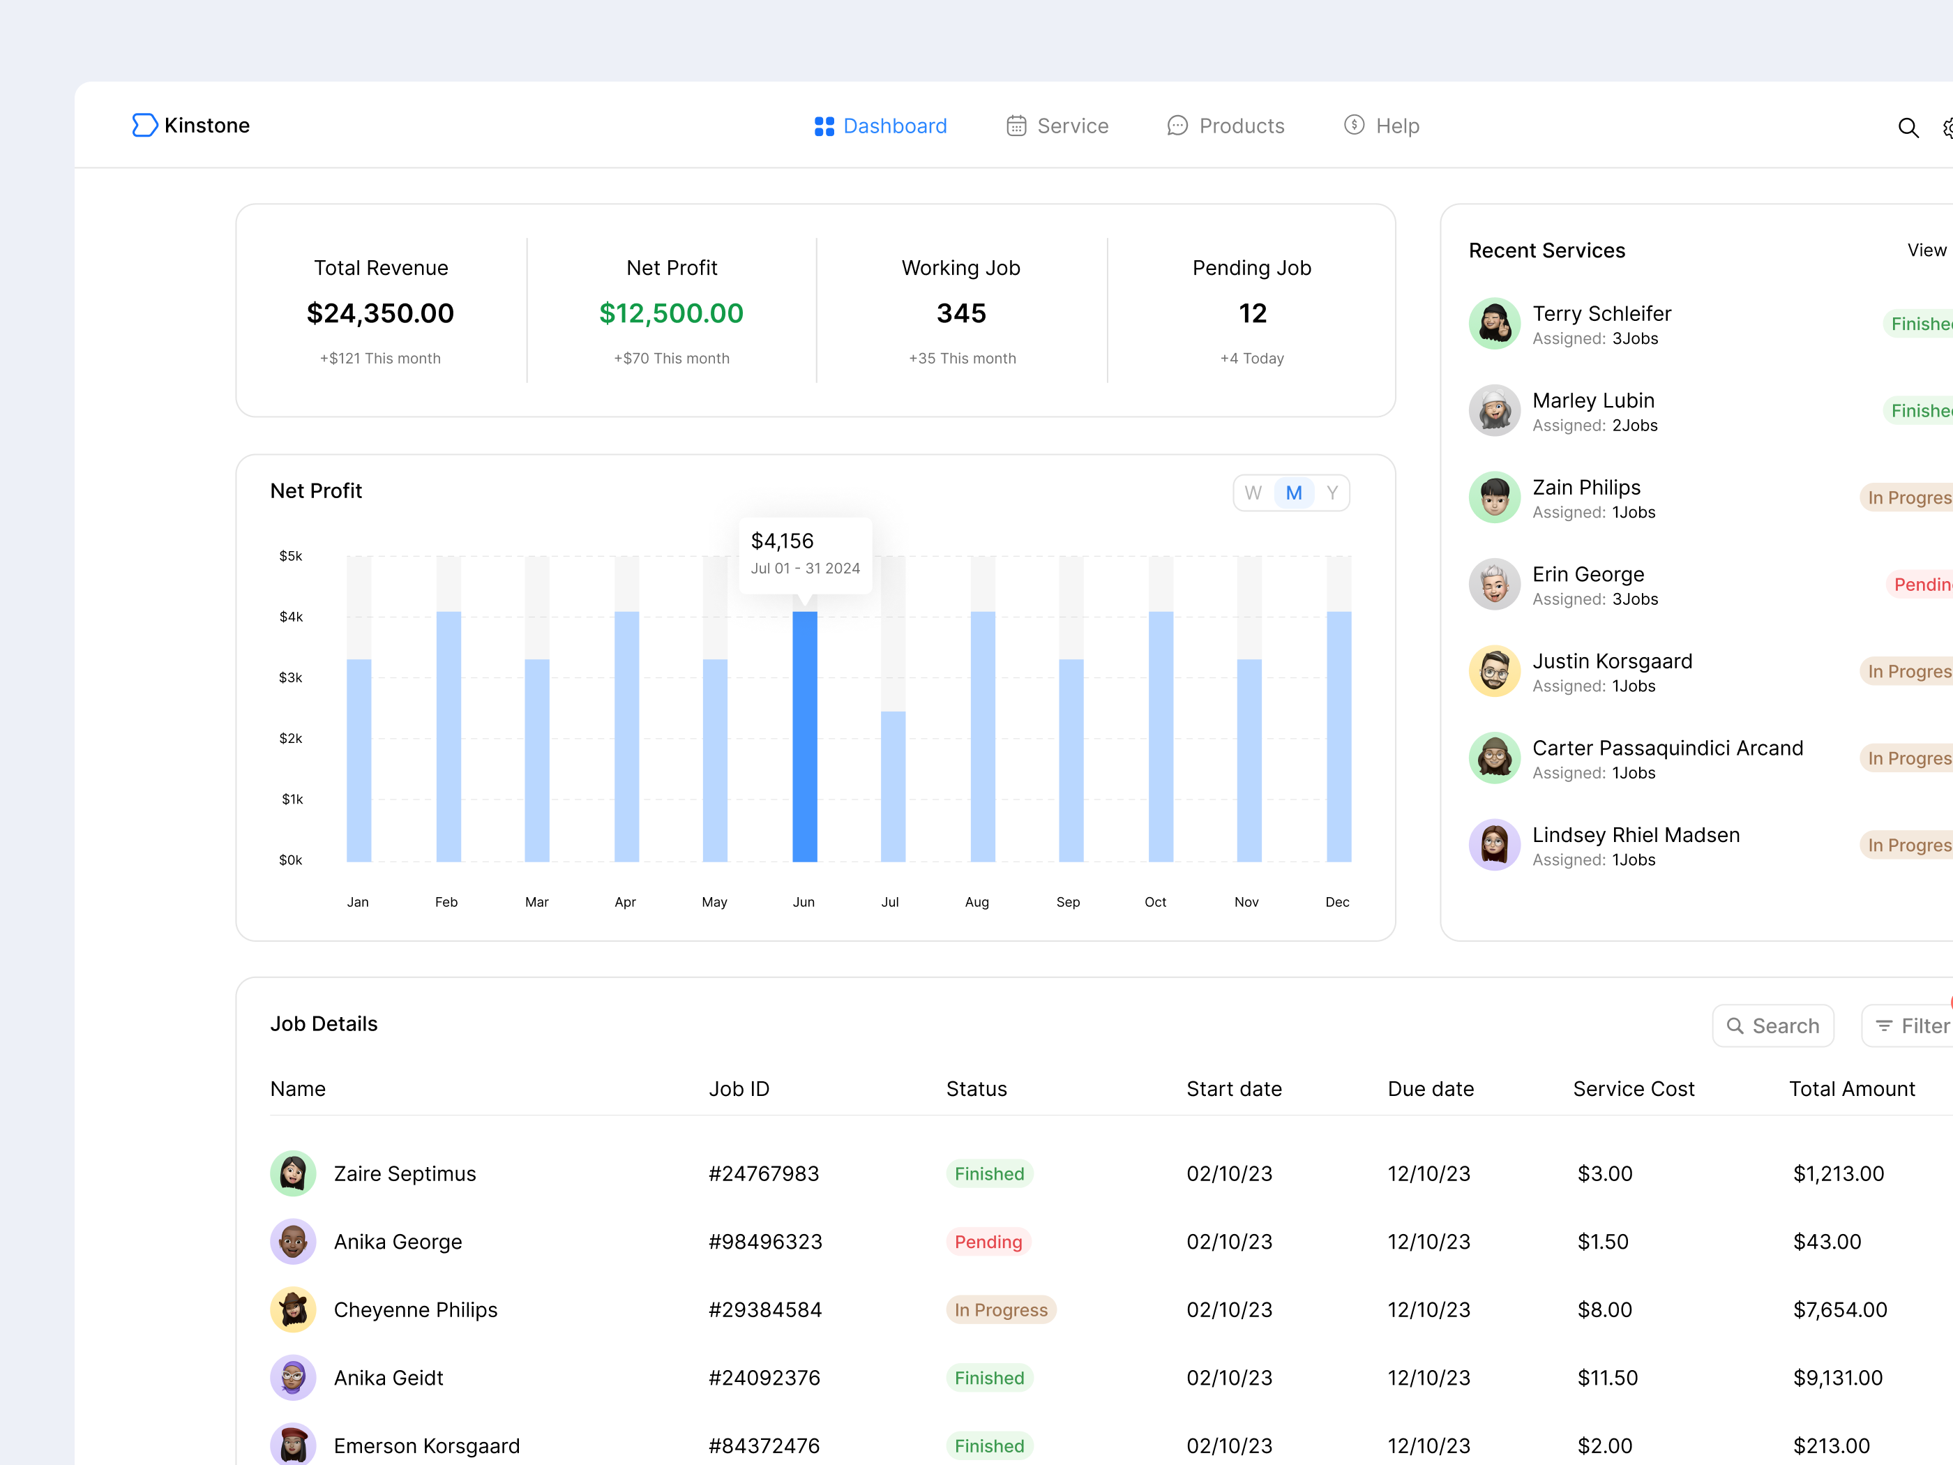Open the Status column header to sort
1953x1465 pixels.
[x=976, y=1089]
